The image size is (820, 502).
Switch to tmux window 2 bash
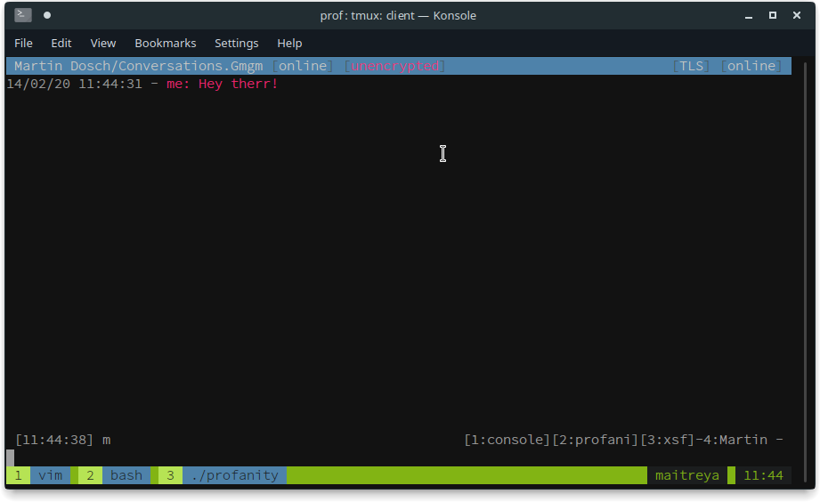pos(115,475)
